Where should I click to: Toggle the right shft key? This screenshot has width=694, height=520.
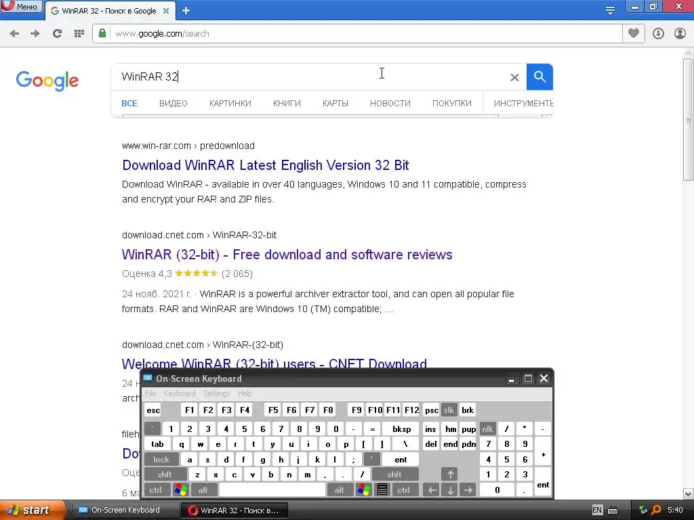tap(394, 475)
